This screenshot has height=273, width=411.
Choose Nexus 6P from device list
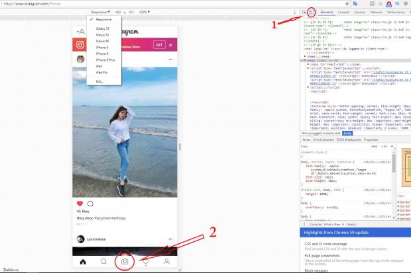(x=104, y=41)
